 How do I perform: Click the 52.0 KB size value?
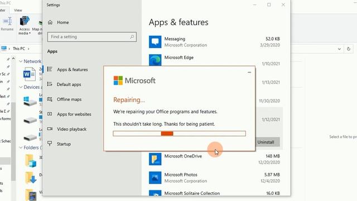point(273,39)
